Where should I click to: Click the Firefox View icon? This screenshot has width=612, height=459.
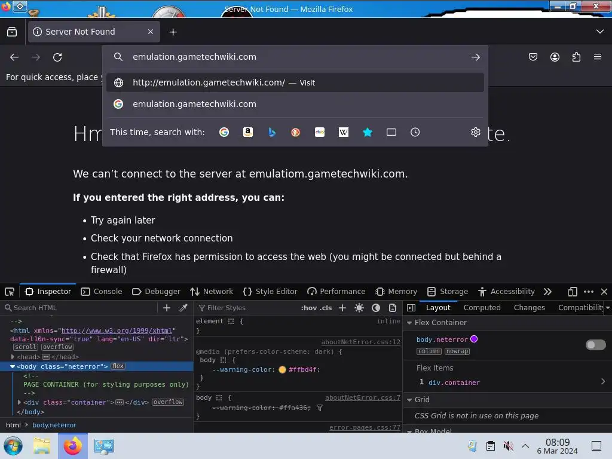[12, 32]
